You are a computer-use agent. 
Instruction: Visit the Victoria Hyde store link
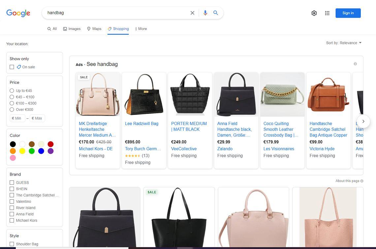point(322,149)
